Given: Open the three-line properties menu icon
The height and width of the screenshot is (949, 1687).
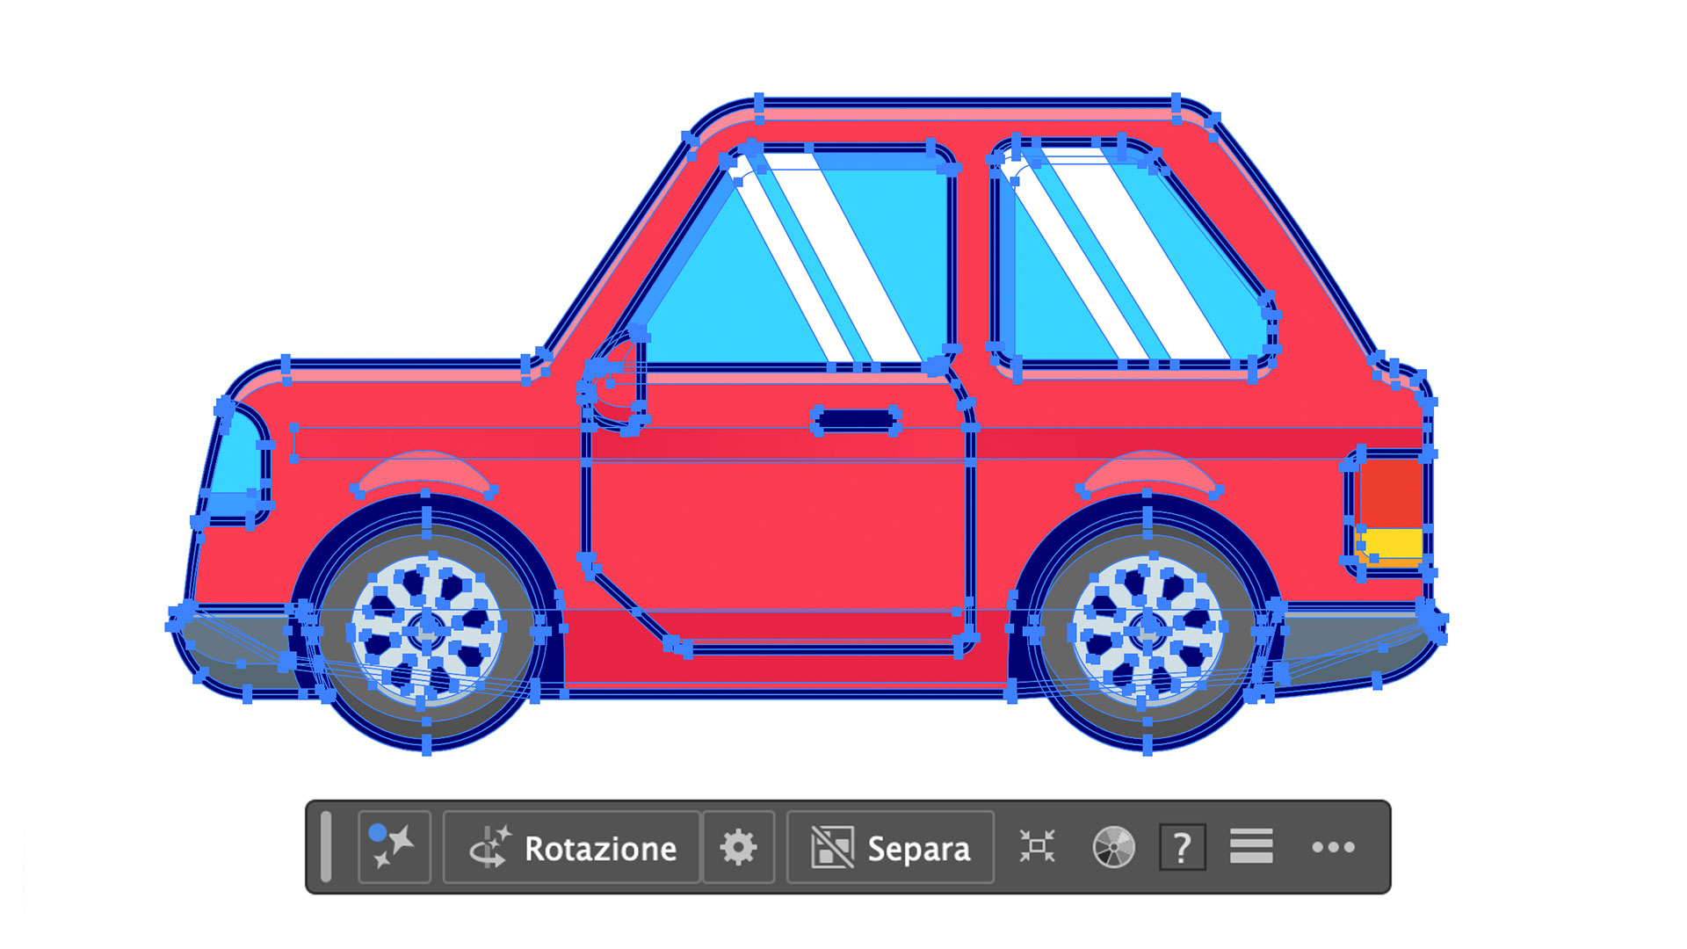Looking at the screenshot, I should 1251,847.
